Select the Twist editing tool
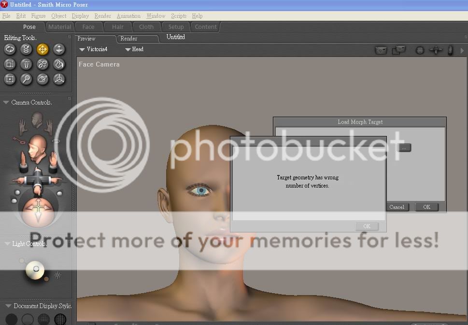 coord(26,49)
